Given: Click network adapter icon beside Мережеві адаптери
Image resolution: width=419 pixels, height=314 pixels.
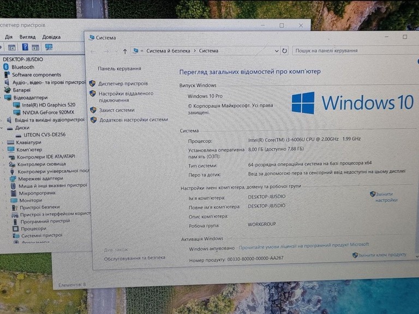Looking at the screenshot, I should [x=13, y=179].
